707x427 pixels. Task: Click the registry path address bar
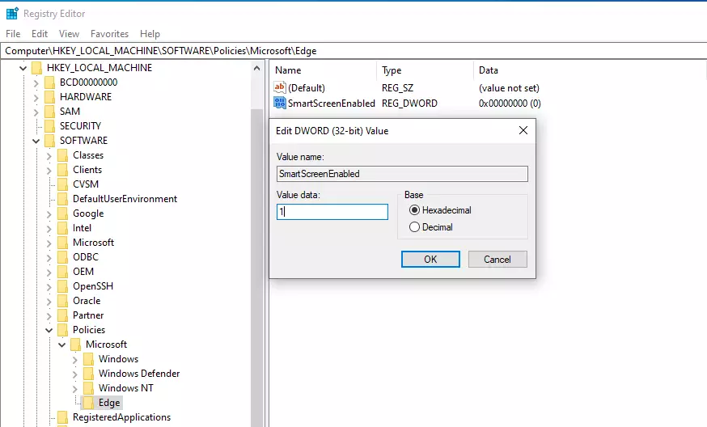(353, 51)
